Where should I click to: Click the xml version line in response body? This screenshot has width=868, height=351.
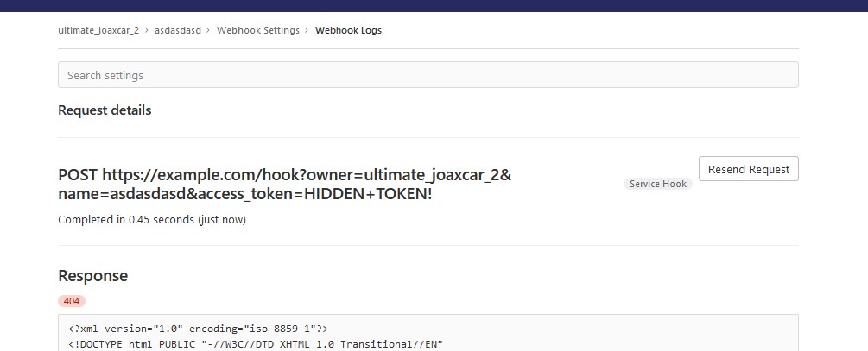198,329
